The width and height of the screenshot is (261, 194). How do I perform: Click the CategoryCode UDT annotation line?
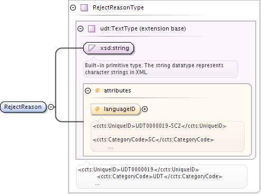[159, 176]
